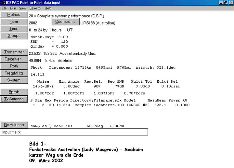Select the Tx Antenna button
The image size is (234, 168).
pyautogui.click(x=14, y=99)
